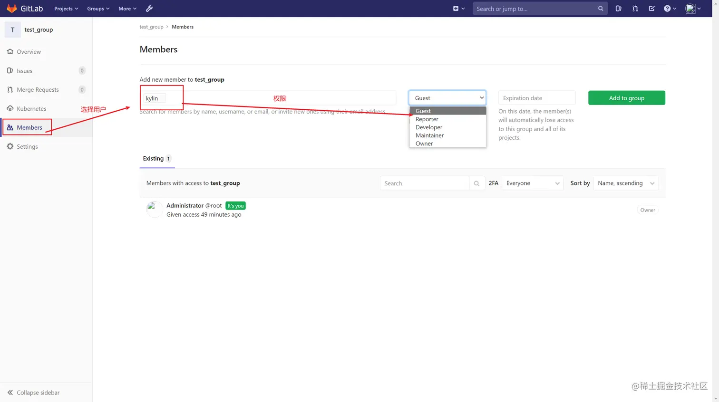Open the Projects dropdown menu
The image size is (719, 402).
click(x=66, y=9)
